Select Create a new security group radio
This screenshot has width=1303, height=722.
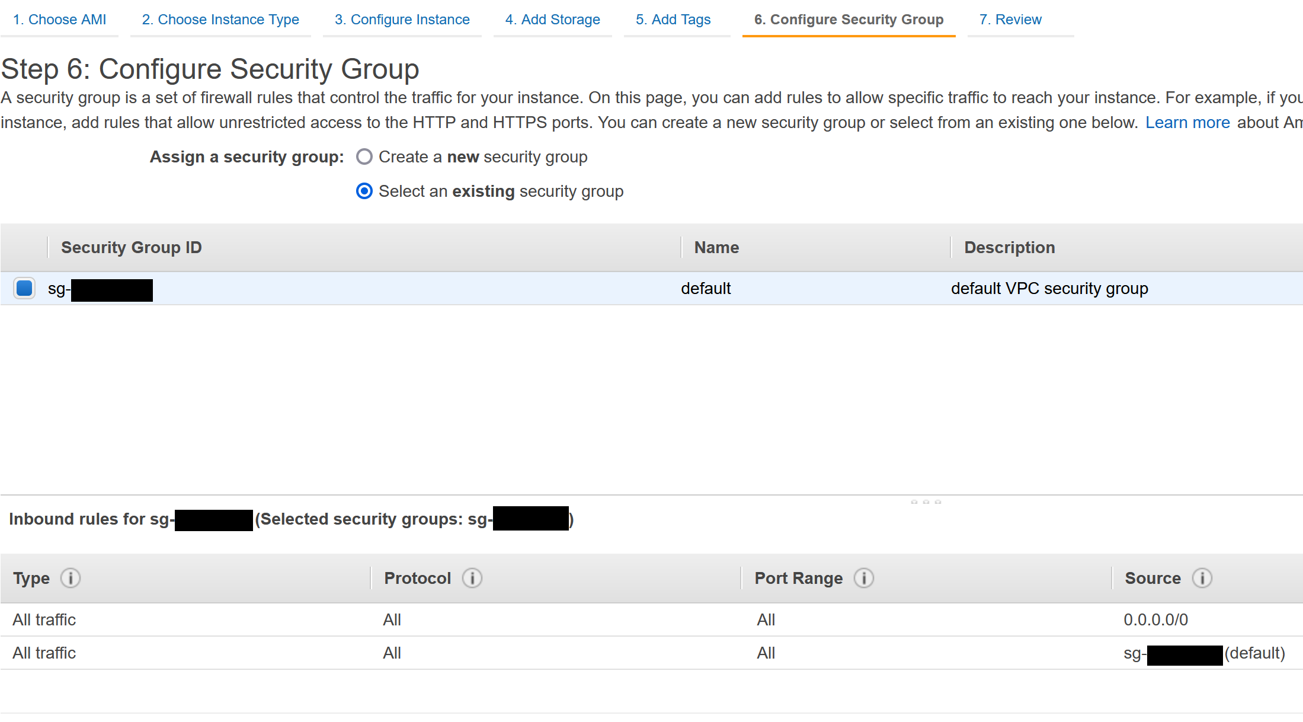click(x=364, y=157)
